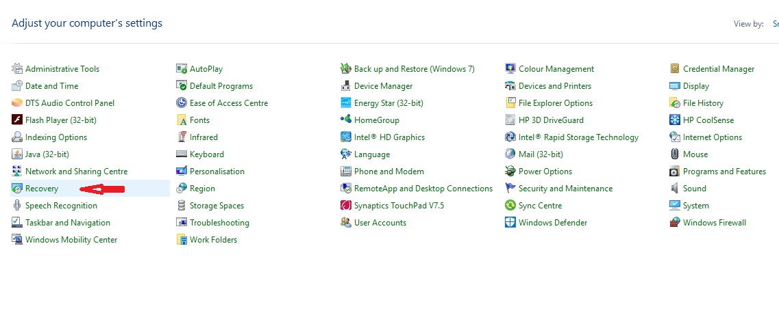
Task: Open Intel Rapid Storage Technology
Action: 579,137
